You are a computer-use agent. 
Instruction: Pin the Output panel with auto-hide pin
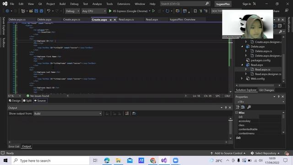point(226,108)
